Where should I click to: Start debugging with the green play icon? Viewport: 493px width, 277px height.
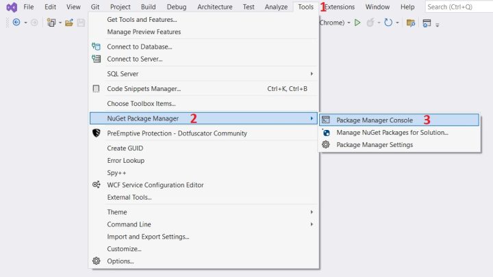click(357, 23)
